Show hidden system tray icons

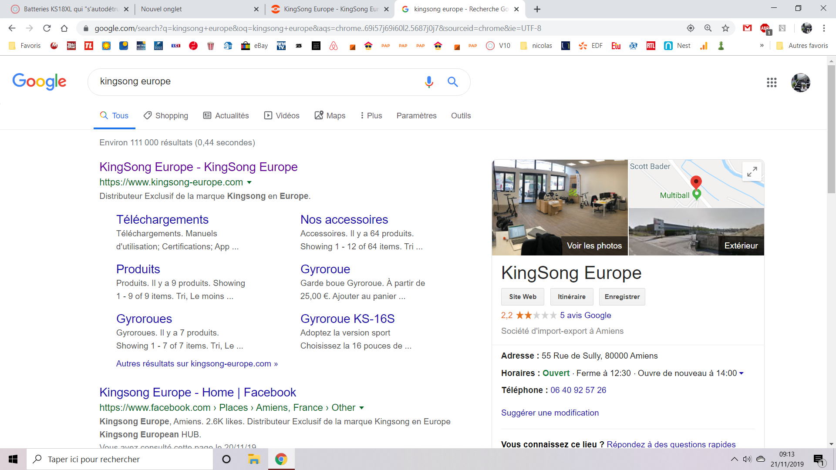point(734,459)
